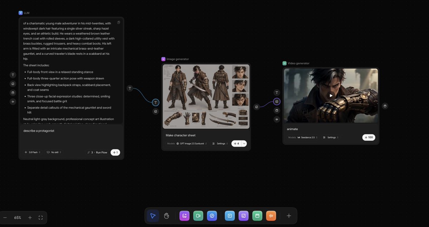This screenshot has width=429, height=227.
Task: Open the plus add-more menu in toolbar
Action: pos(289,216)
